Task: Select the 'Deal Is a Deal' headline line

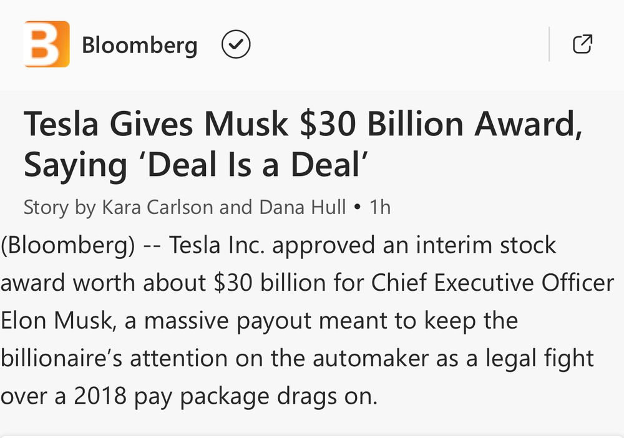Action: (x=193, y=165)
